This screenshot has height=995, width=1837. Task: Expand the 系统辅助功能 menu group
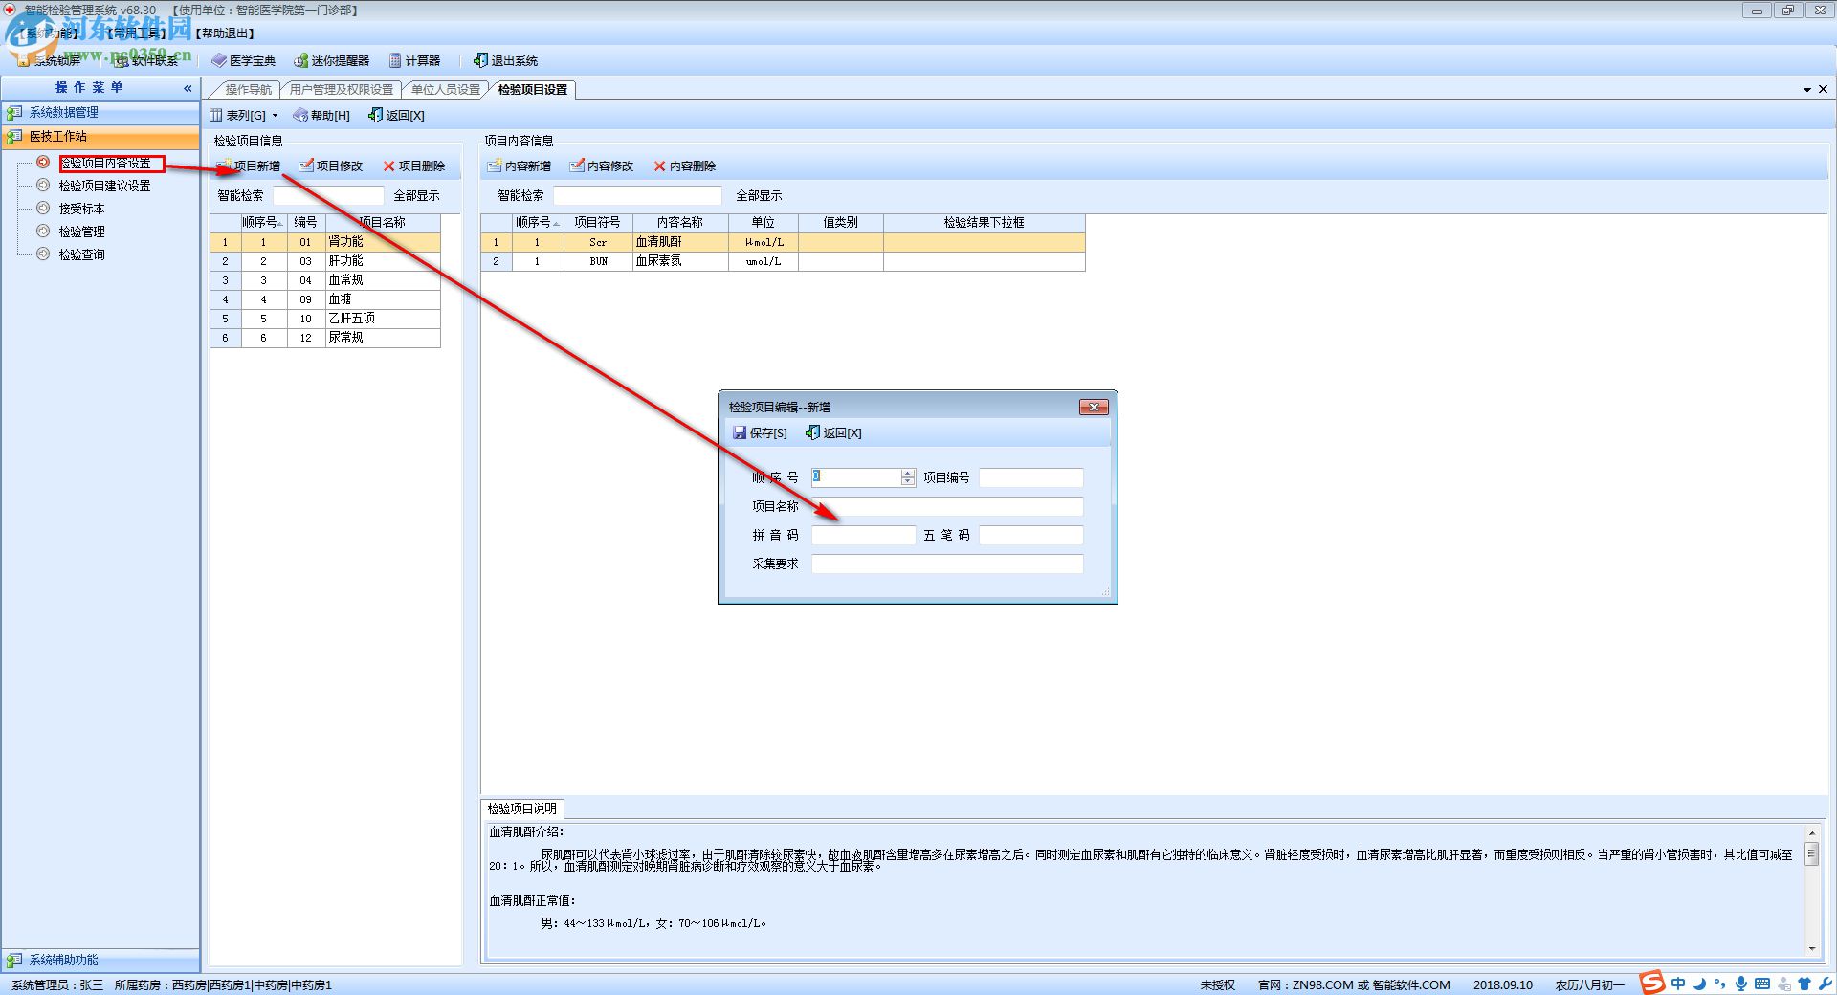point(100,960)
